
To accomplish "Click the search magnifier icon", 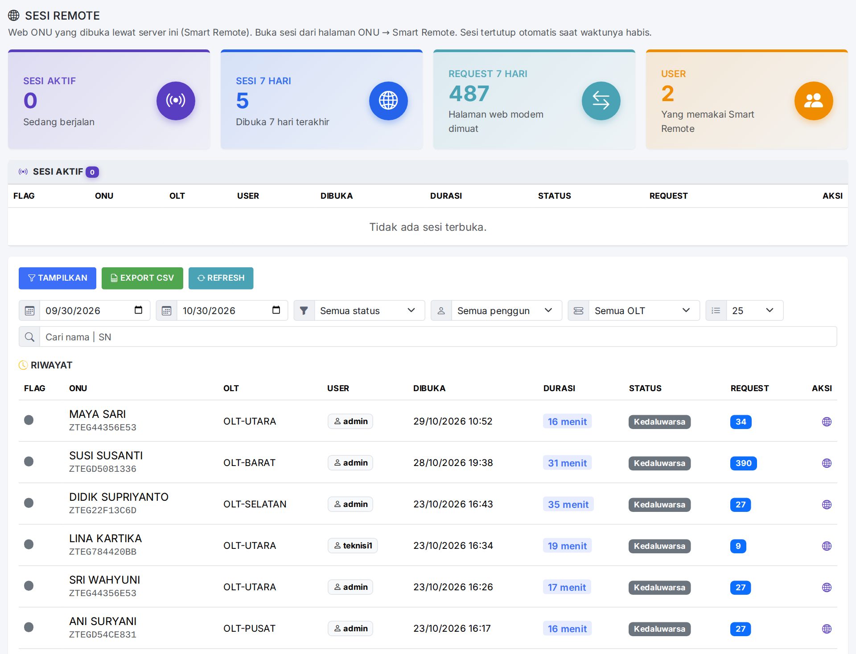I will [29, 337].
